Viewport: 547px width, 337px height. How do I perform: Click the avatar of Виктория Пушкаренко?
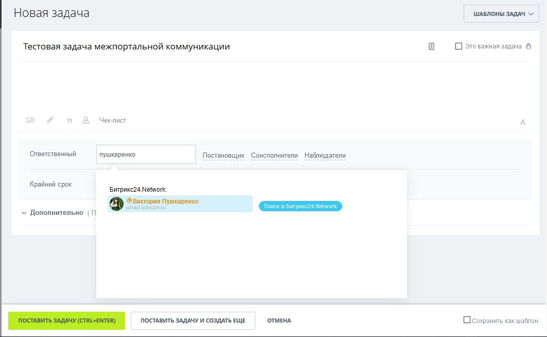(x=117, y=204)
